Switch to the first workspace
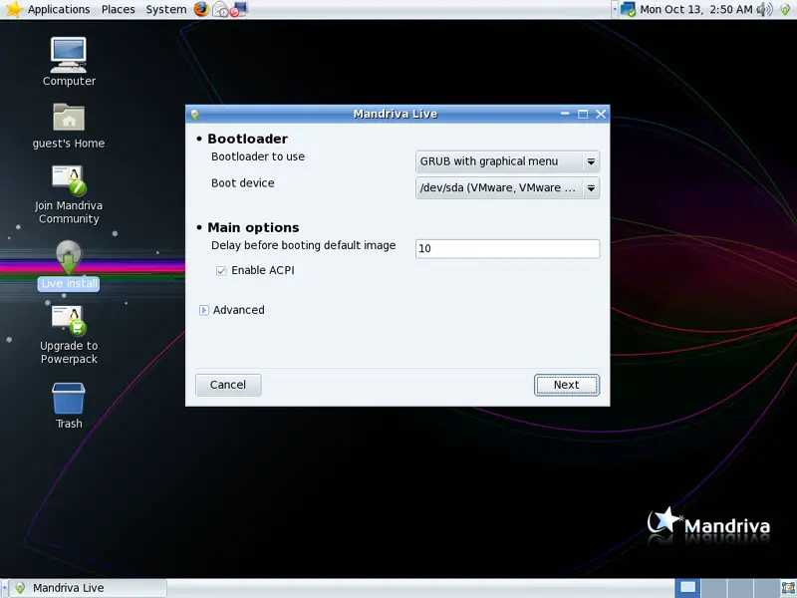 tap(687, 588)
